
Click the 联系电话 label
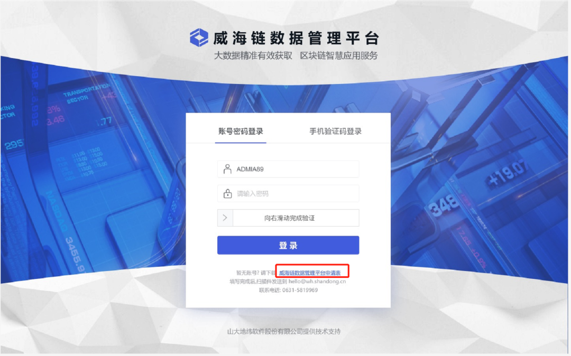[269, 290]
